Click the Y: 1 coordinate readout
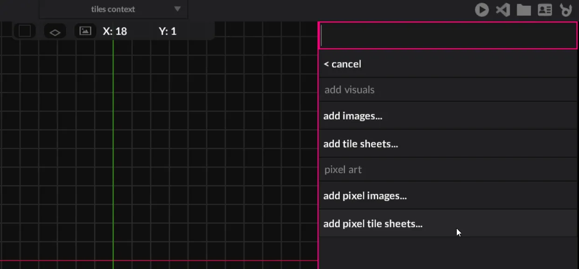Screen dimensions: 579x269 [167, 31]
